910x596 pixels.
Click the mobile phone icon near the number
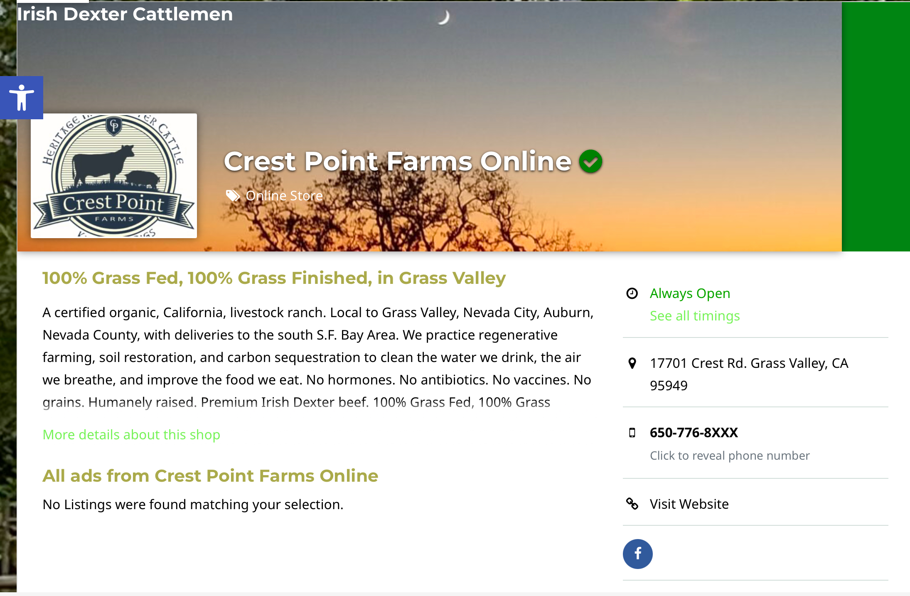[x=632, y=433]
